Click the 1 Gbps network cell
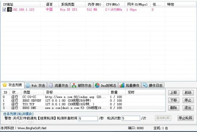This screenshot has width=197, height=132. point(132,10)
